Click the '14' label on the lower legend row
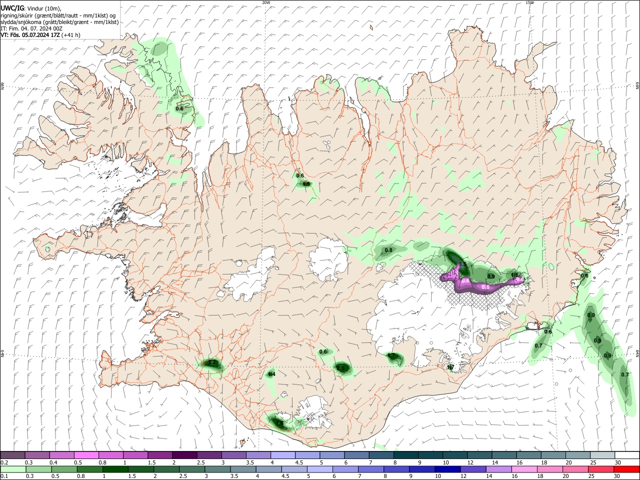 point(488,476)
